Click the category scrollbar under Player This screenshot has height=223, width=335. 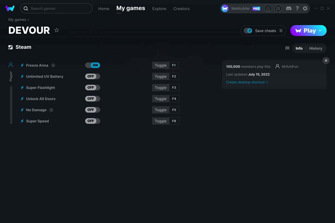[11, 105]
